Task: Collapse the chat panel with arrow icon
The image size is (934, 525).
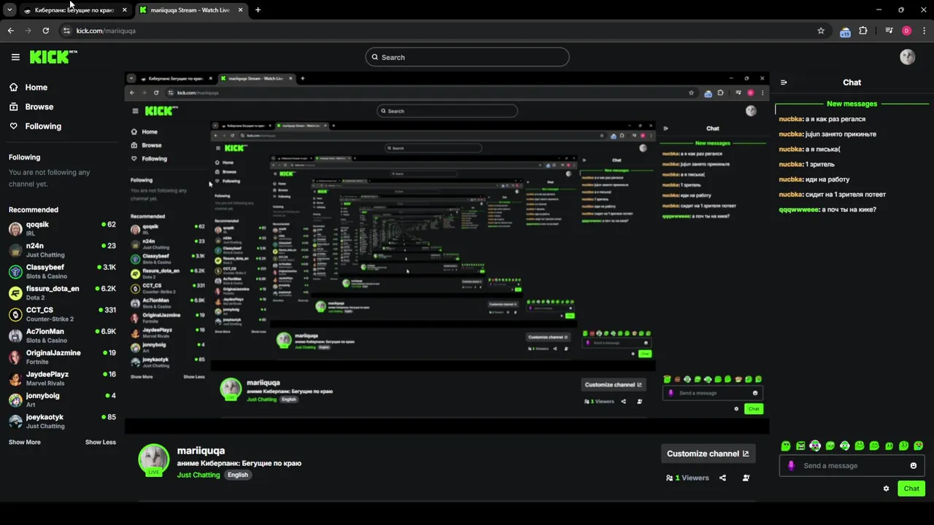Action: pos(784,82)
